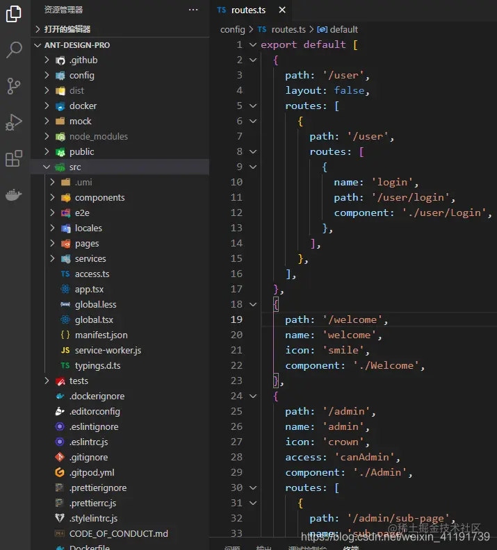Open the .dockerignore file
The width and height of the screenshot is (497, 550).
[97, 397]
